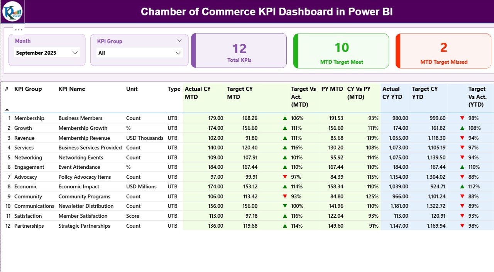Click the ascending sort triangle under # column

7,109
